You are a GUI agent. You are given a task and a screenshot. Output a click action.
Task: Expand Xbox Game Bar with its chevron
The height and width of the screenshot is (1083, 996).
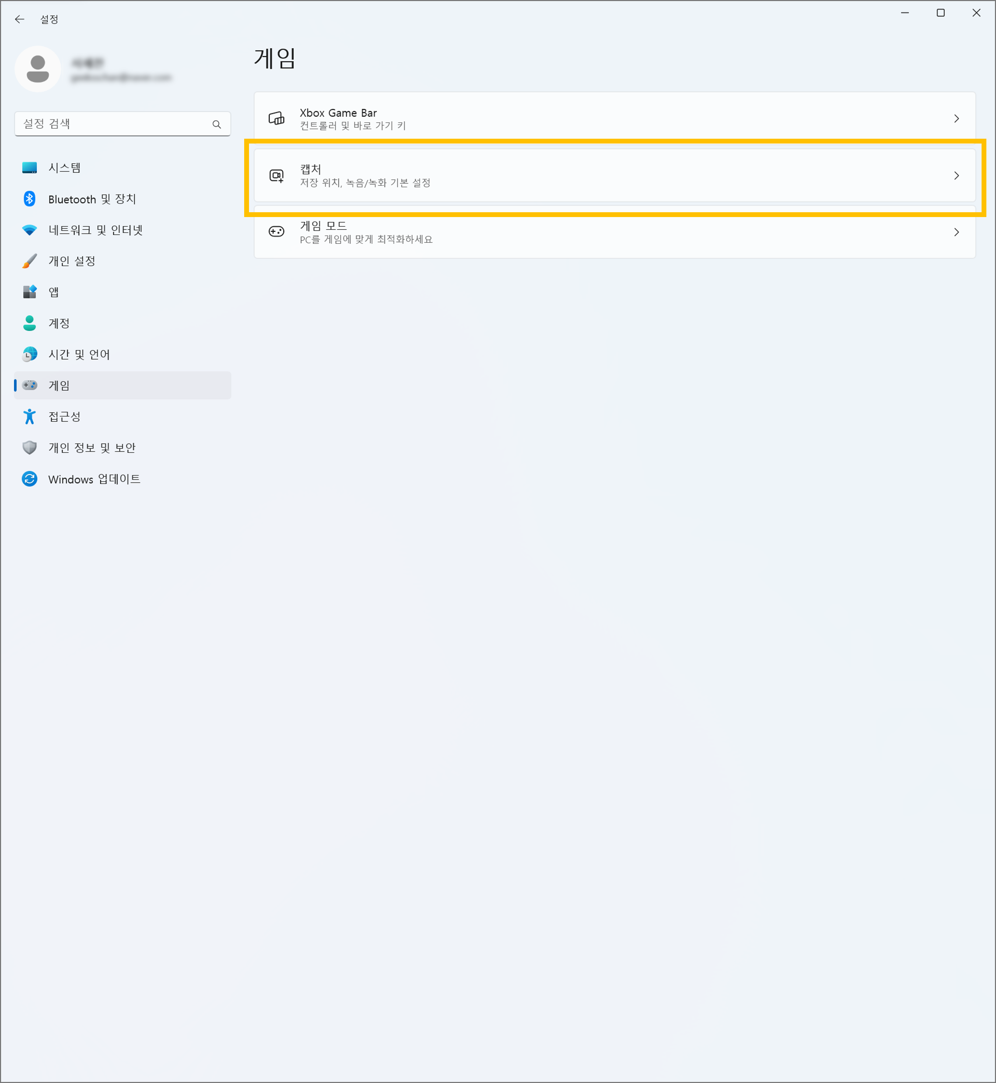click(956, 119)
